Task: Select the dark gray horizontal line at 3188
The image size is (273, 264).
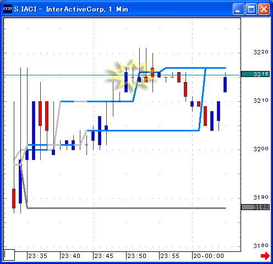Action: click(x=127, y=208)
